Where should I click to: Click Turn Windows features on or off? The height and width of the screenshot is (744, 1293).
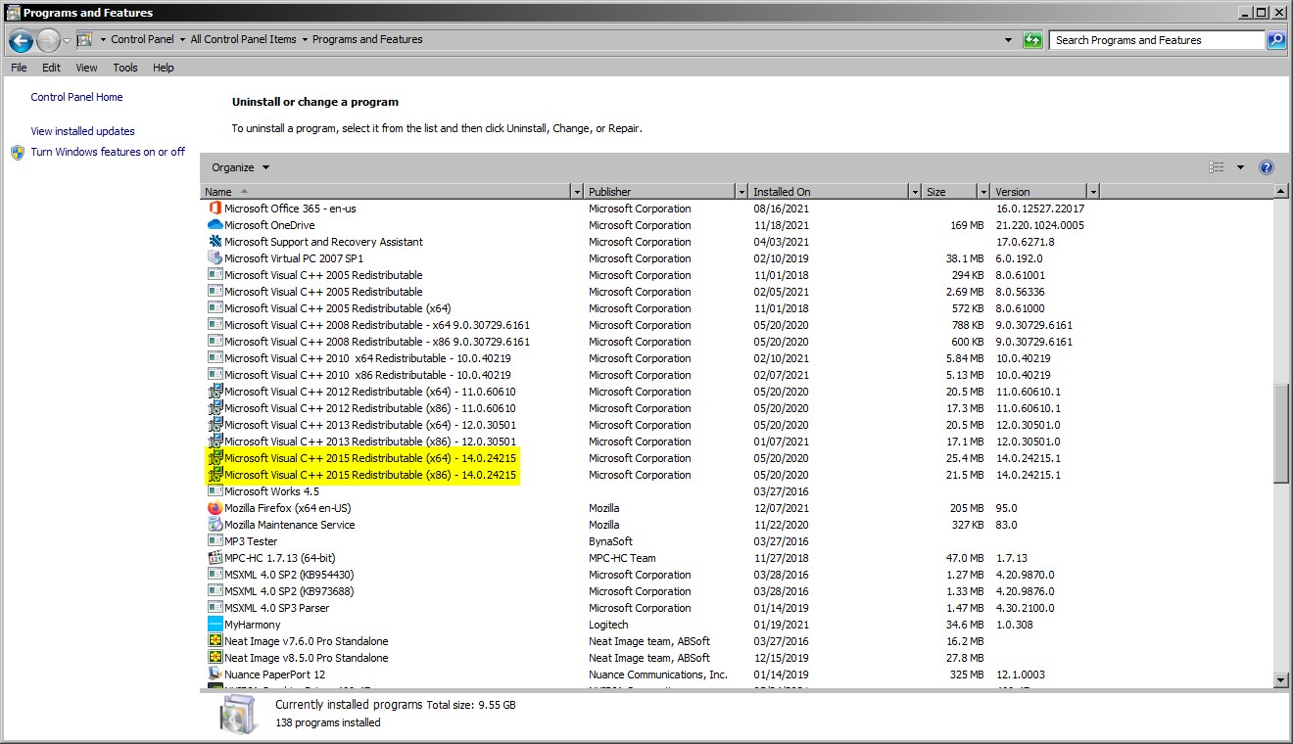pos(108,152)
